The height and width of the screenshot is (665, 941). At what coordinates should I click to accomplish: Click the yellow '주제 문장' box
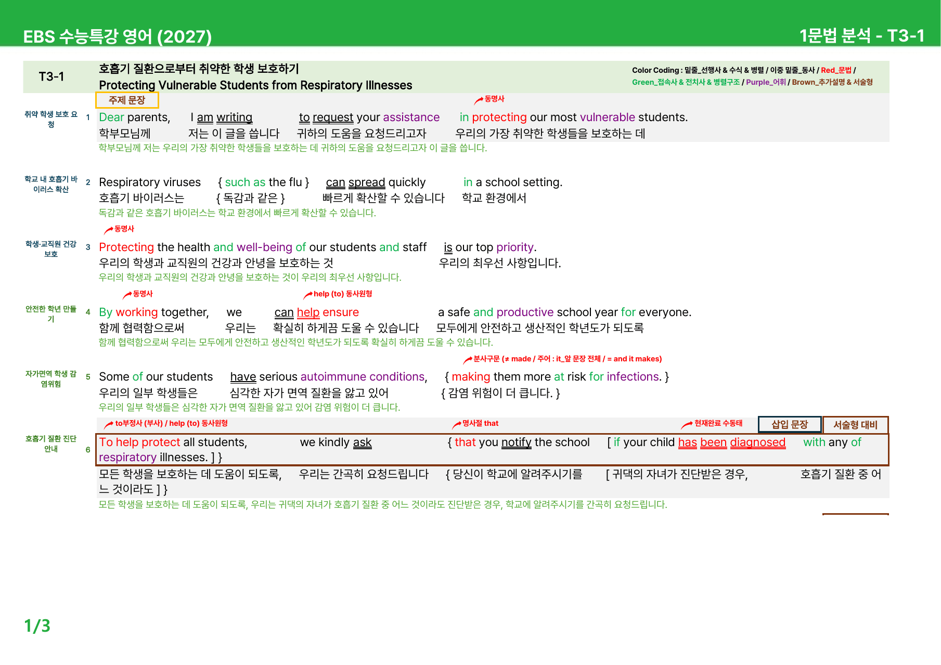[x=127, y=100]
